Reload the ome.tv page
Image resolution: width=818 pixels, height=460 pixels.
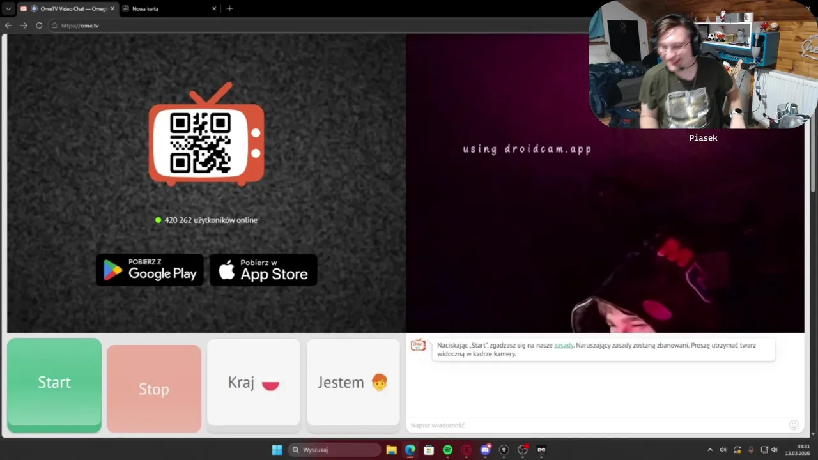click(39, 26)
